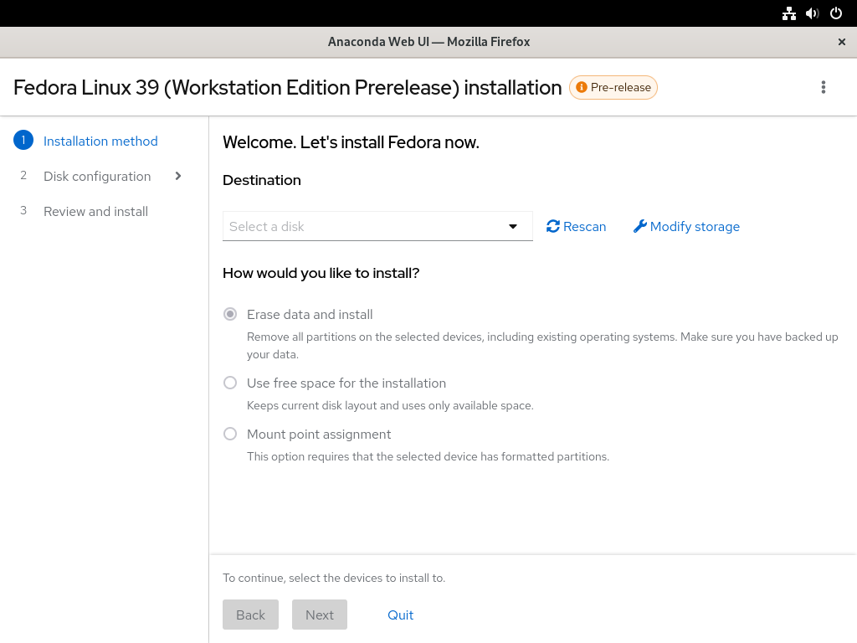Click the Pre-release info badge
The image size is (857, 643).
click(613, 87)
